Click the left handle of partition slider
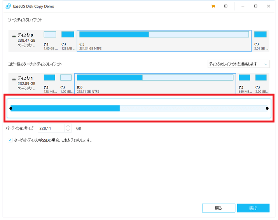 [11, 108]
